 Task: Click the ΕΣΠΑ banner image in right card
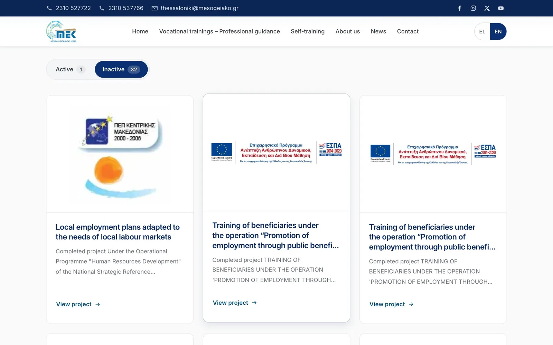433,154
